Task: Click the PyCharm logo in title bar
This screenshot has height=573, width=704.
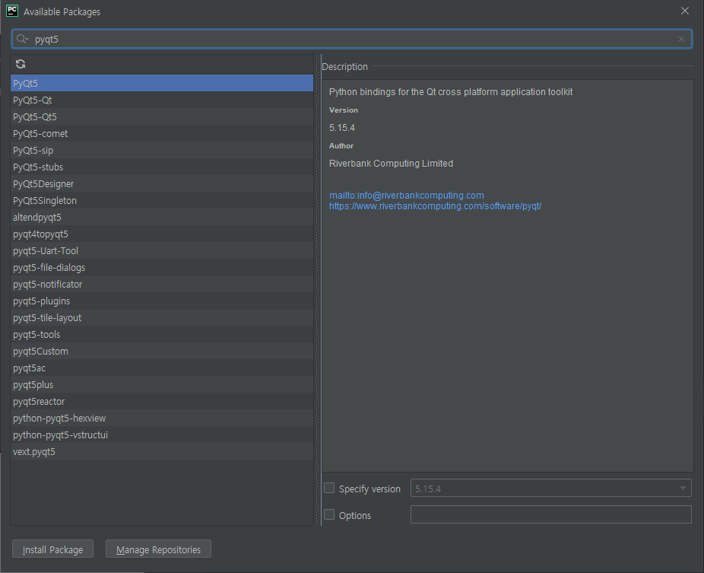Action: pos(12,11)
